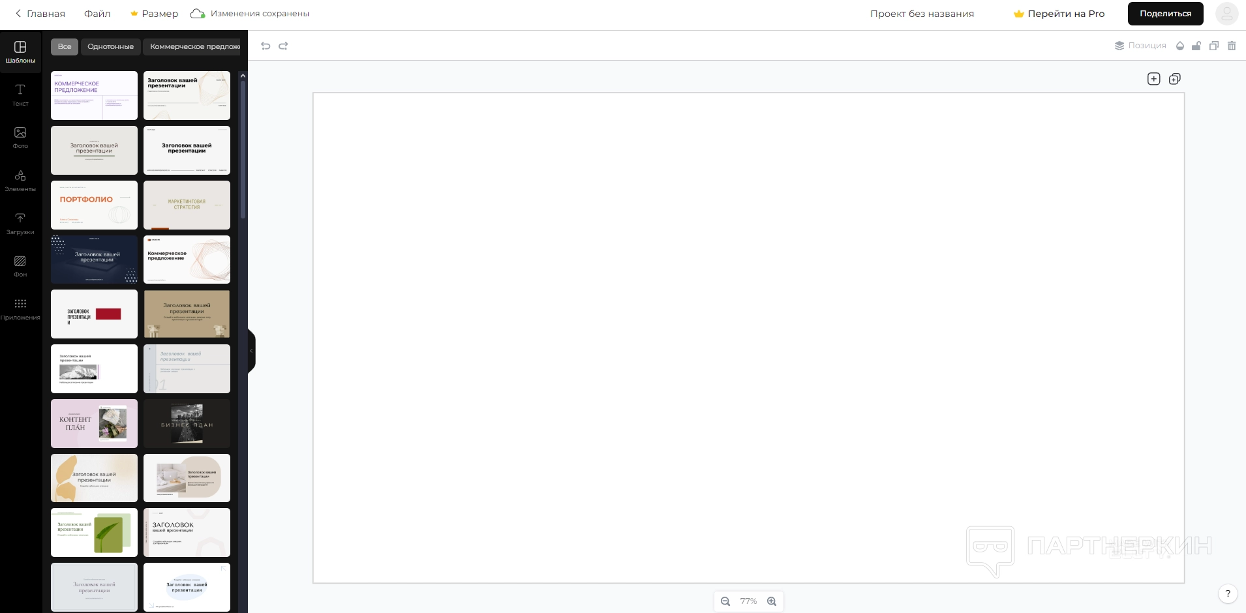Click the cloud save status icon
The width and height of the screenshot is (1246, 613).
(198, 14)
